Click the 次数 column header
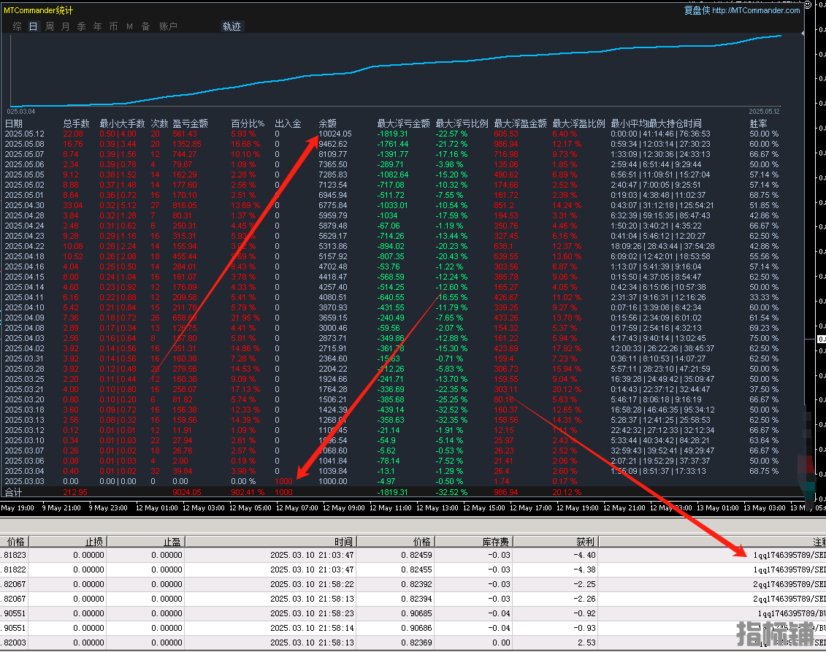Image resolution: width=826 pixels, height=652 pixels. (x=160, y=124)
